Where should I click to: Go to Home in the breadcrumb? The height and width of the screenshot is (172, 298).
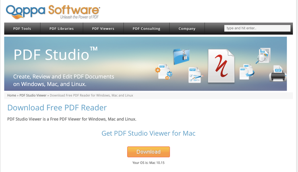pyautogui.click(x=12, y=95)
